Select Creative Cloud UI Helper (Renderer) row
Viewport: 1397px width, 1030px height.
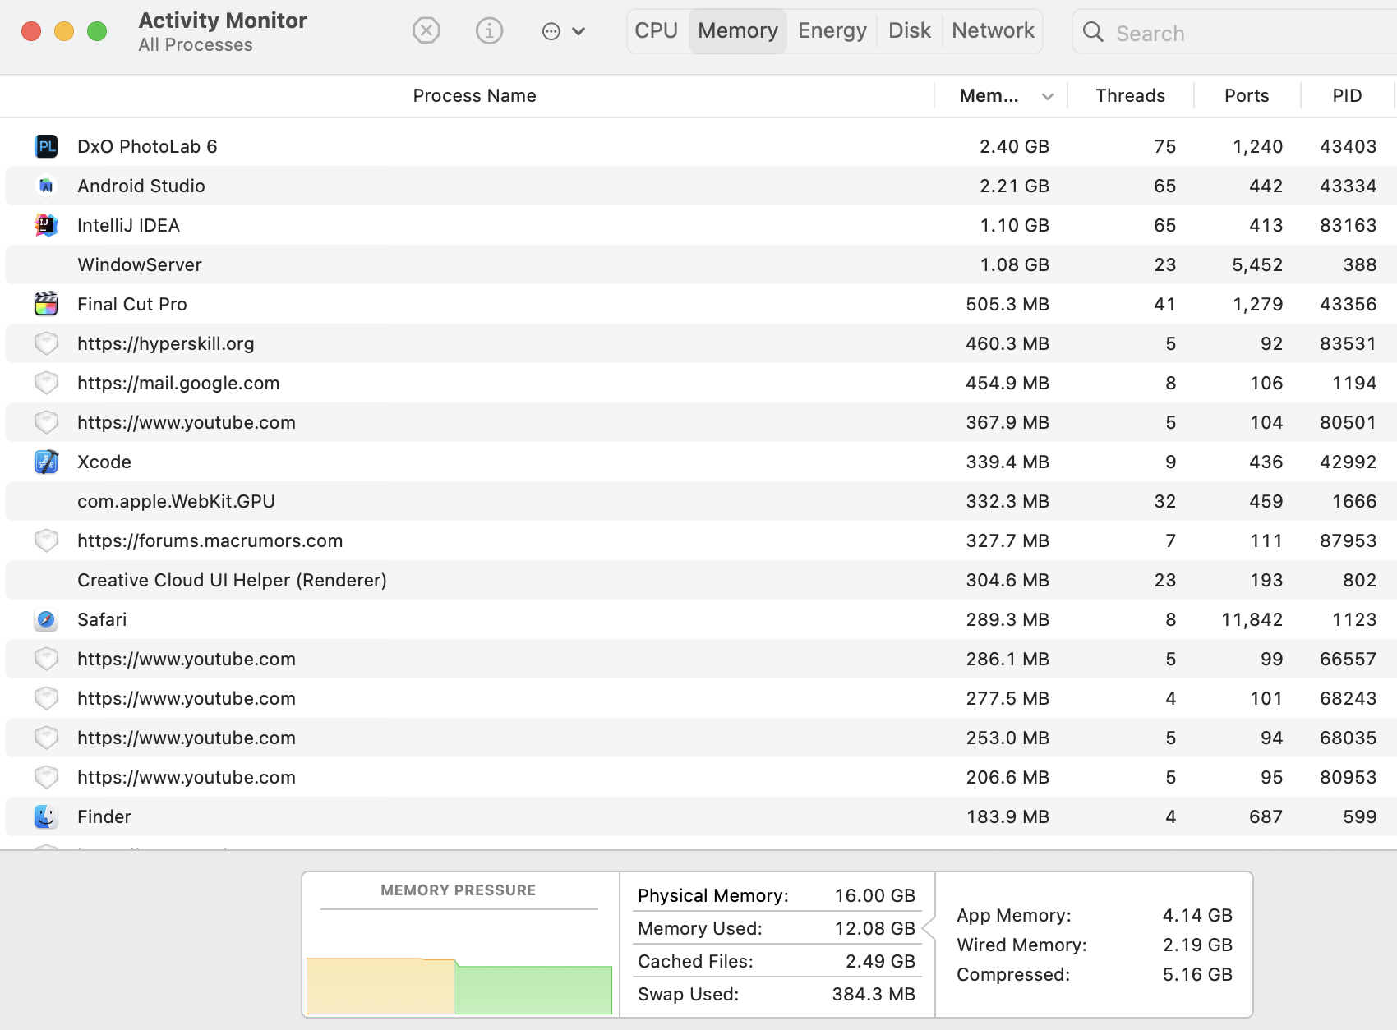point(701,580)
